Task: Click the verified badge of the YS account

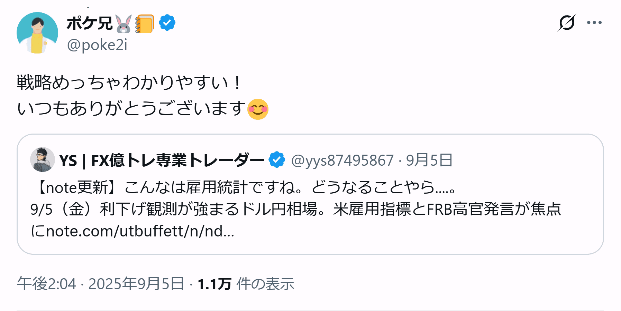Action: click(x=277, y=160)
